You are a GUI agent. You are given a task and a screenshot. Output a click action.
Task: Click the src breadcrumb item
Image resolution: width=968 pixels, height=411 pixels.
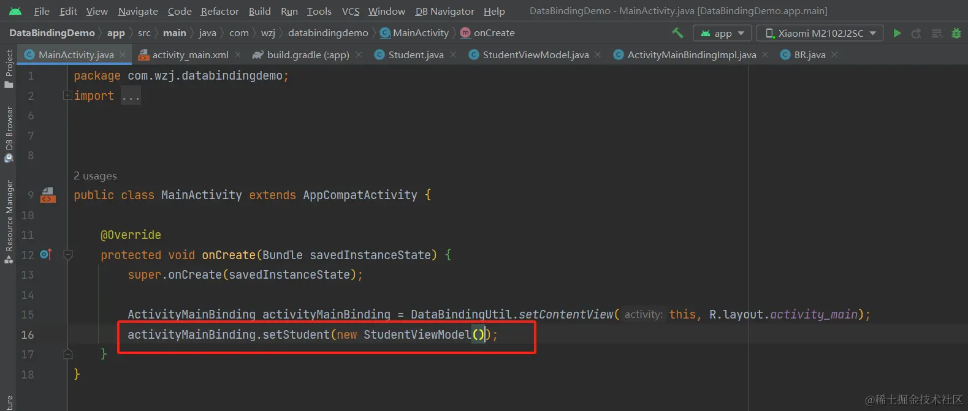(x=144, y=33)
